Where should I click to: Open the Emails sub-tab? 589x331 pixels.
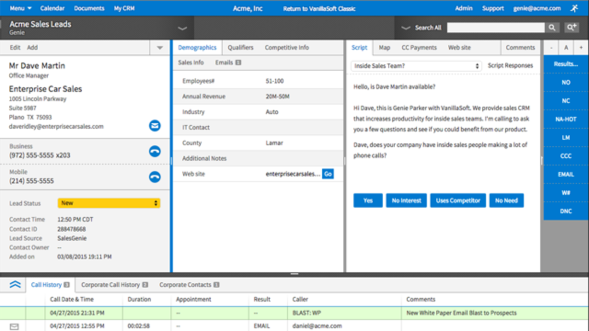click(x=228, y=63)
